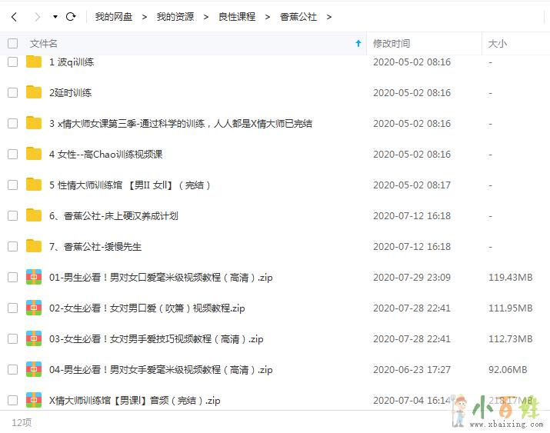Click the forward navigation arrow
Image resolution: width=550 pixels, height=433 pixels.
pyautogui.click(x=37, y=16)
